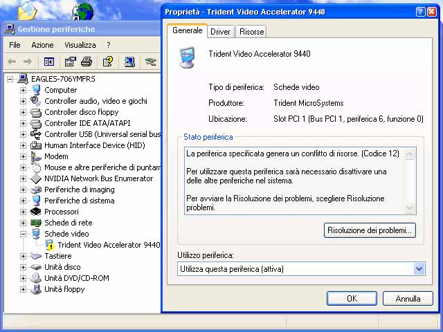
Task: Expand the Tastiere node
Action: (x=23, y=256)
